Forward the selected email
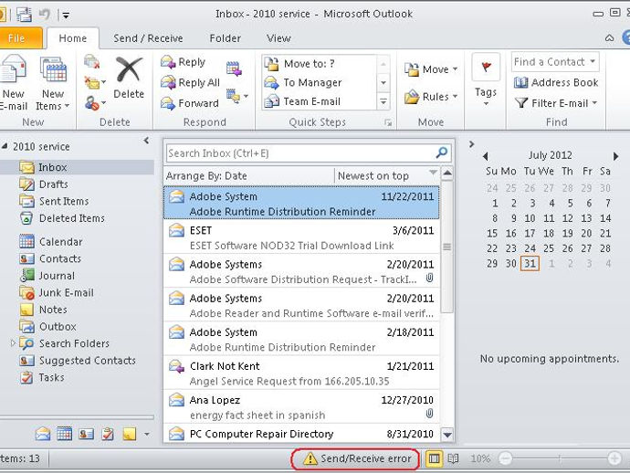Screen dimensions: 630x473 pos(189,103)
